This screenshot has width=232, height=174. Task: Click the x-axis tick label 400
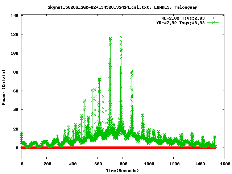coord(73,164)
